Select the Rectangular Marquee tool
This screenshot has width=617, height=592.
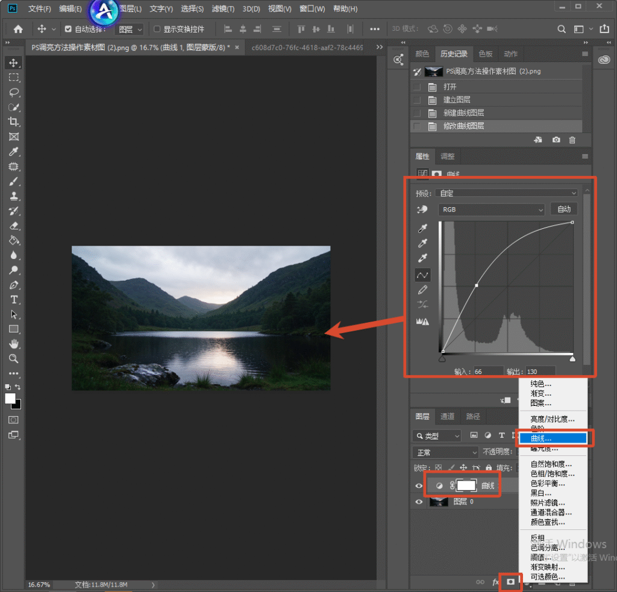[14, 78]
